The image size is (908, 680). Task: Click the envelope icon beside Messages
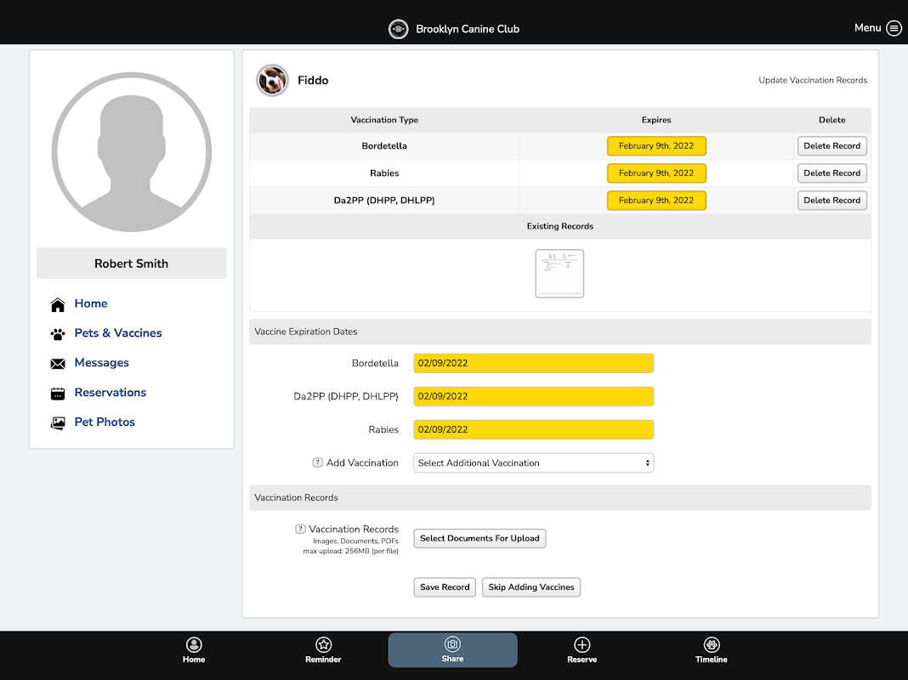pos(58,364)
